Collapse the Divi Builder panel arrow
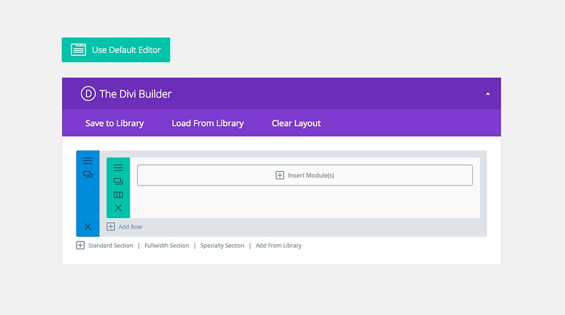This screenshot has width=565, height=315. pyautogui.click(x=487, y=93)
